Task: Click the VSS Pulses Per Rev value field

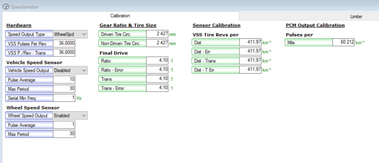Action: [64, 43]
